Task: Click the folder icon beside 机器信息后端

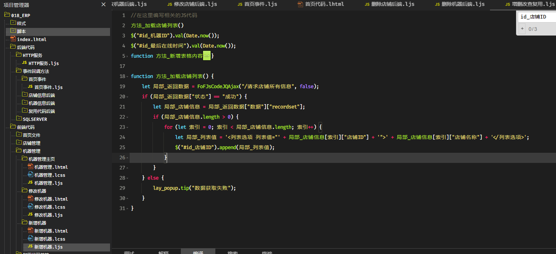Action: pos(25,103)
